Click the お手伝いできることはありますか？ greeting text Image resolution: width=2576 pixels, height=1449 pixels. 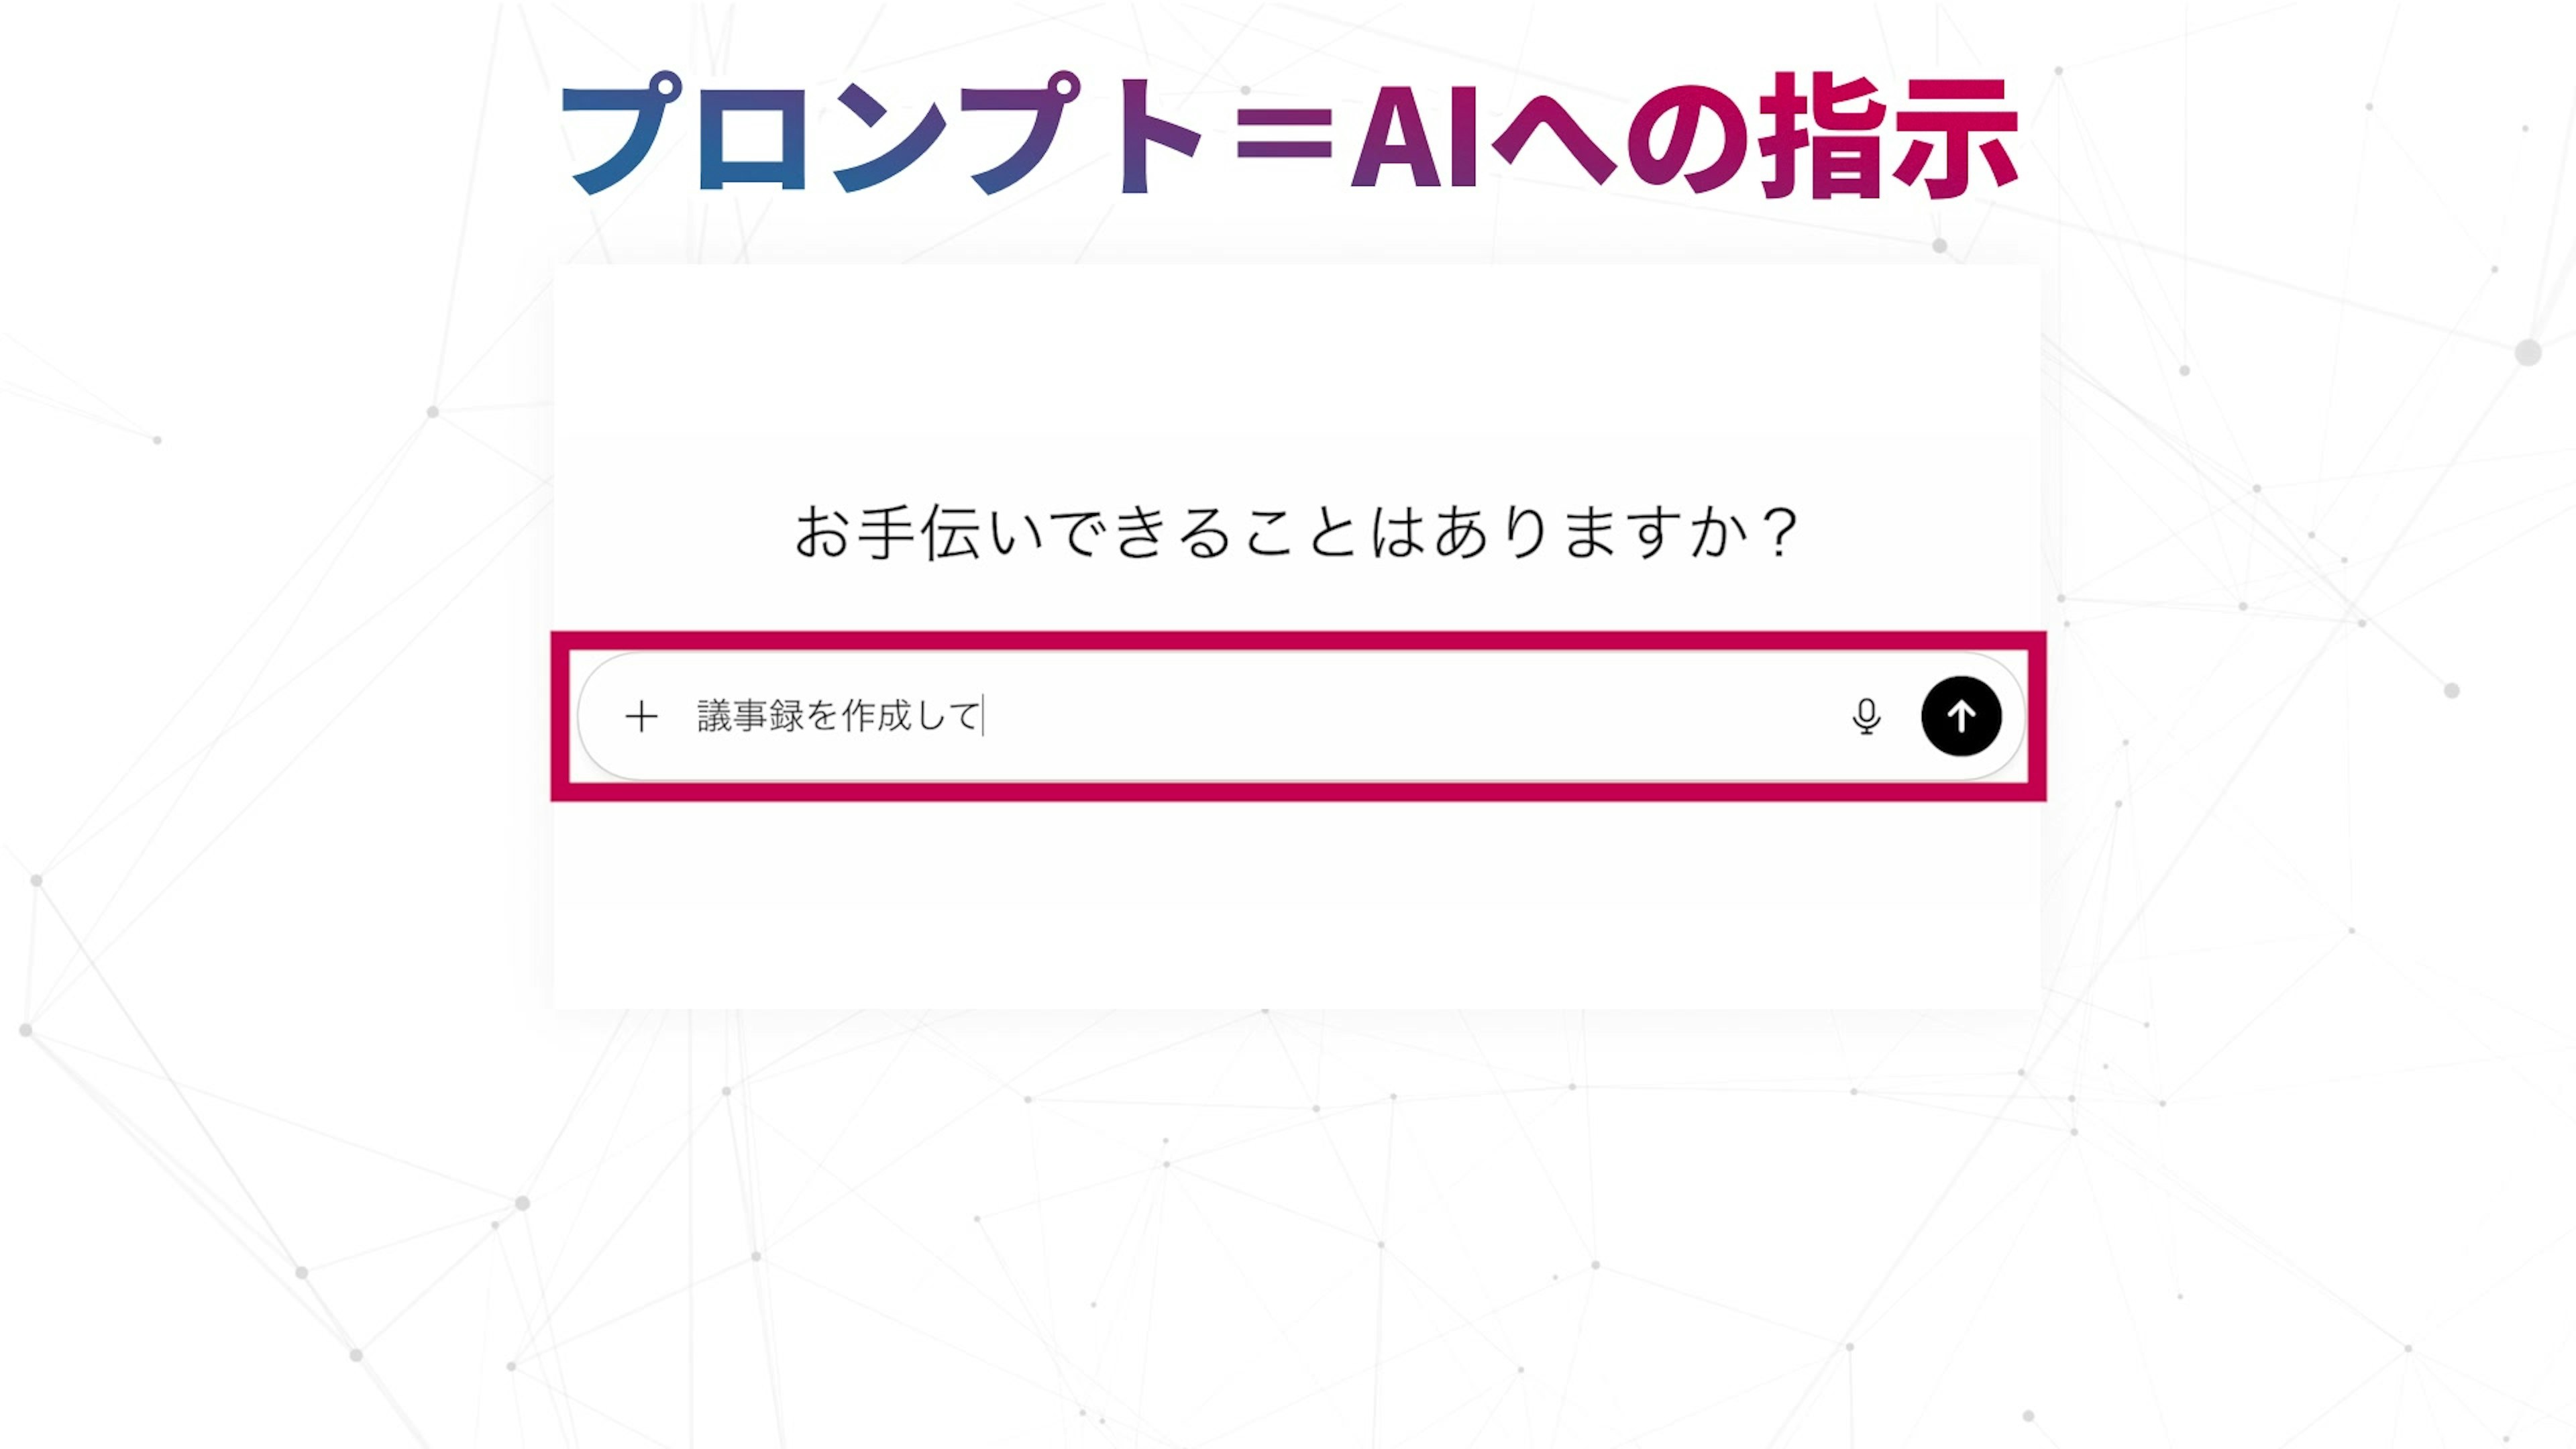(1296, 532)
